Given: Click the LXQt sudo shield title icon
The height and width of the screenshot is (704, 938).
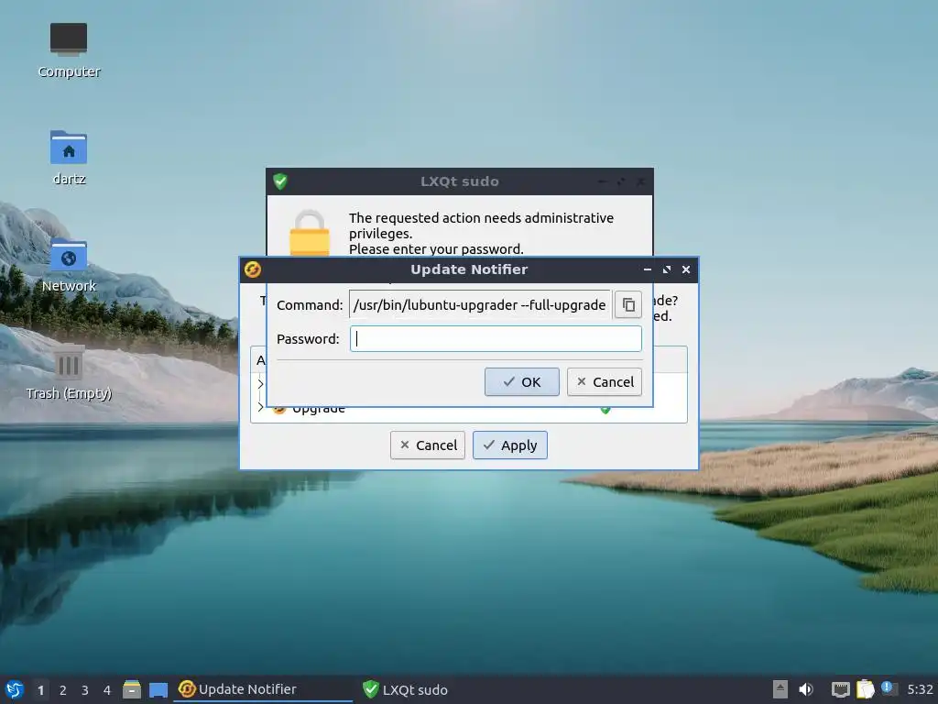Looking at the screenshot, I should click(280, 181).
